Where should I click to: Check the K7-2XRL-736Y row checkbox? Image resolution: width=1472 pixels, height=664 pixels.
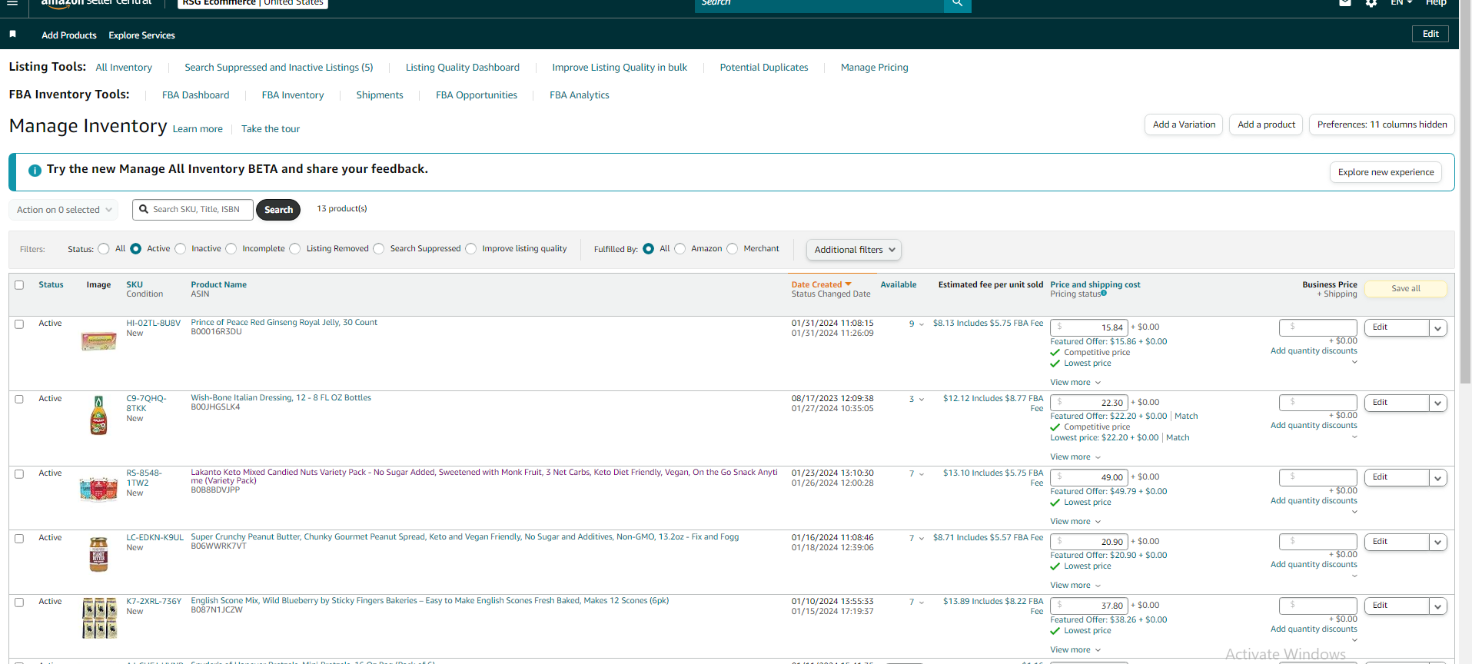[19, 603]
